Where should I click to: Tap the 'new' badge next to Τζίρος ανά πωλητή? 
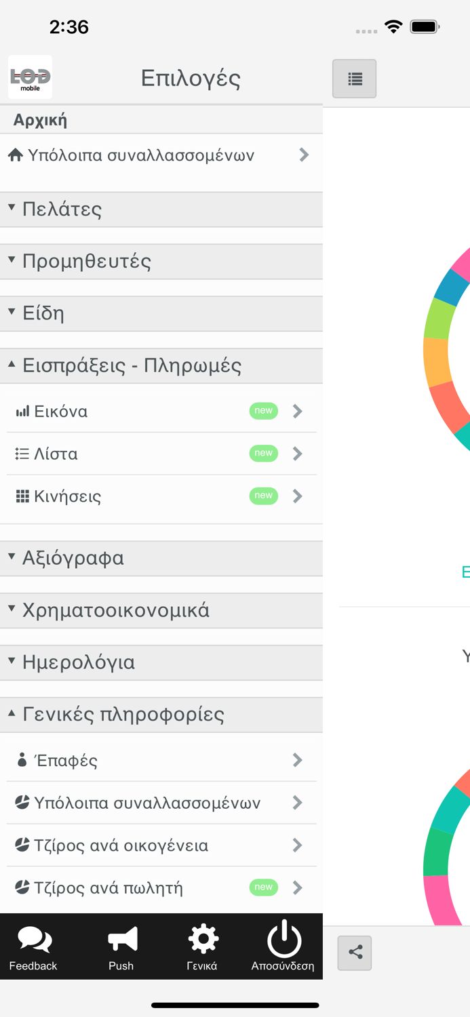click(263, 888)
